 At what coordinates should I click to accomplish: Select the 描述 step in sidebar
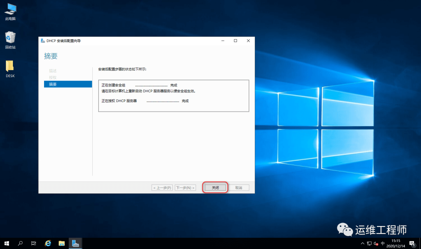53,71
